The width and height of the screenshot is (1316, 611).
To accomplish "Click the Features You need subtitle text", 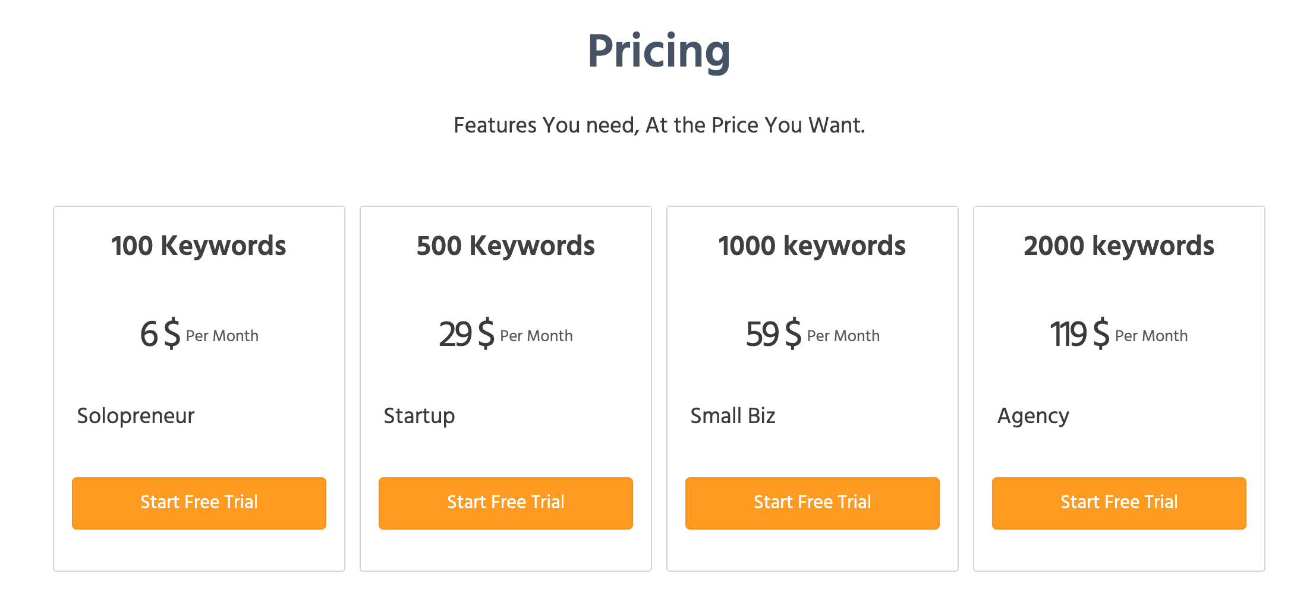I will click(659, 125).
